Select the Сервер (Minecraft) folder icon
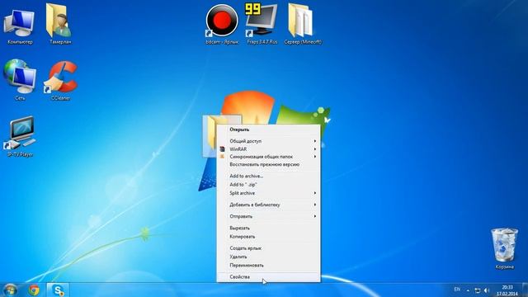Viewport: 528px width, 297px height. click(303, 24)
